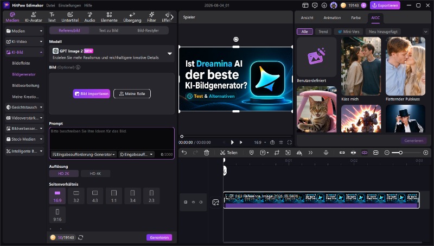The height and width of the screenshot is (246, 434).
Task: Toggle the auto-ripple magnet icon in timeline toolbar
Action: point(342,153)
